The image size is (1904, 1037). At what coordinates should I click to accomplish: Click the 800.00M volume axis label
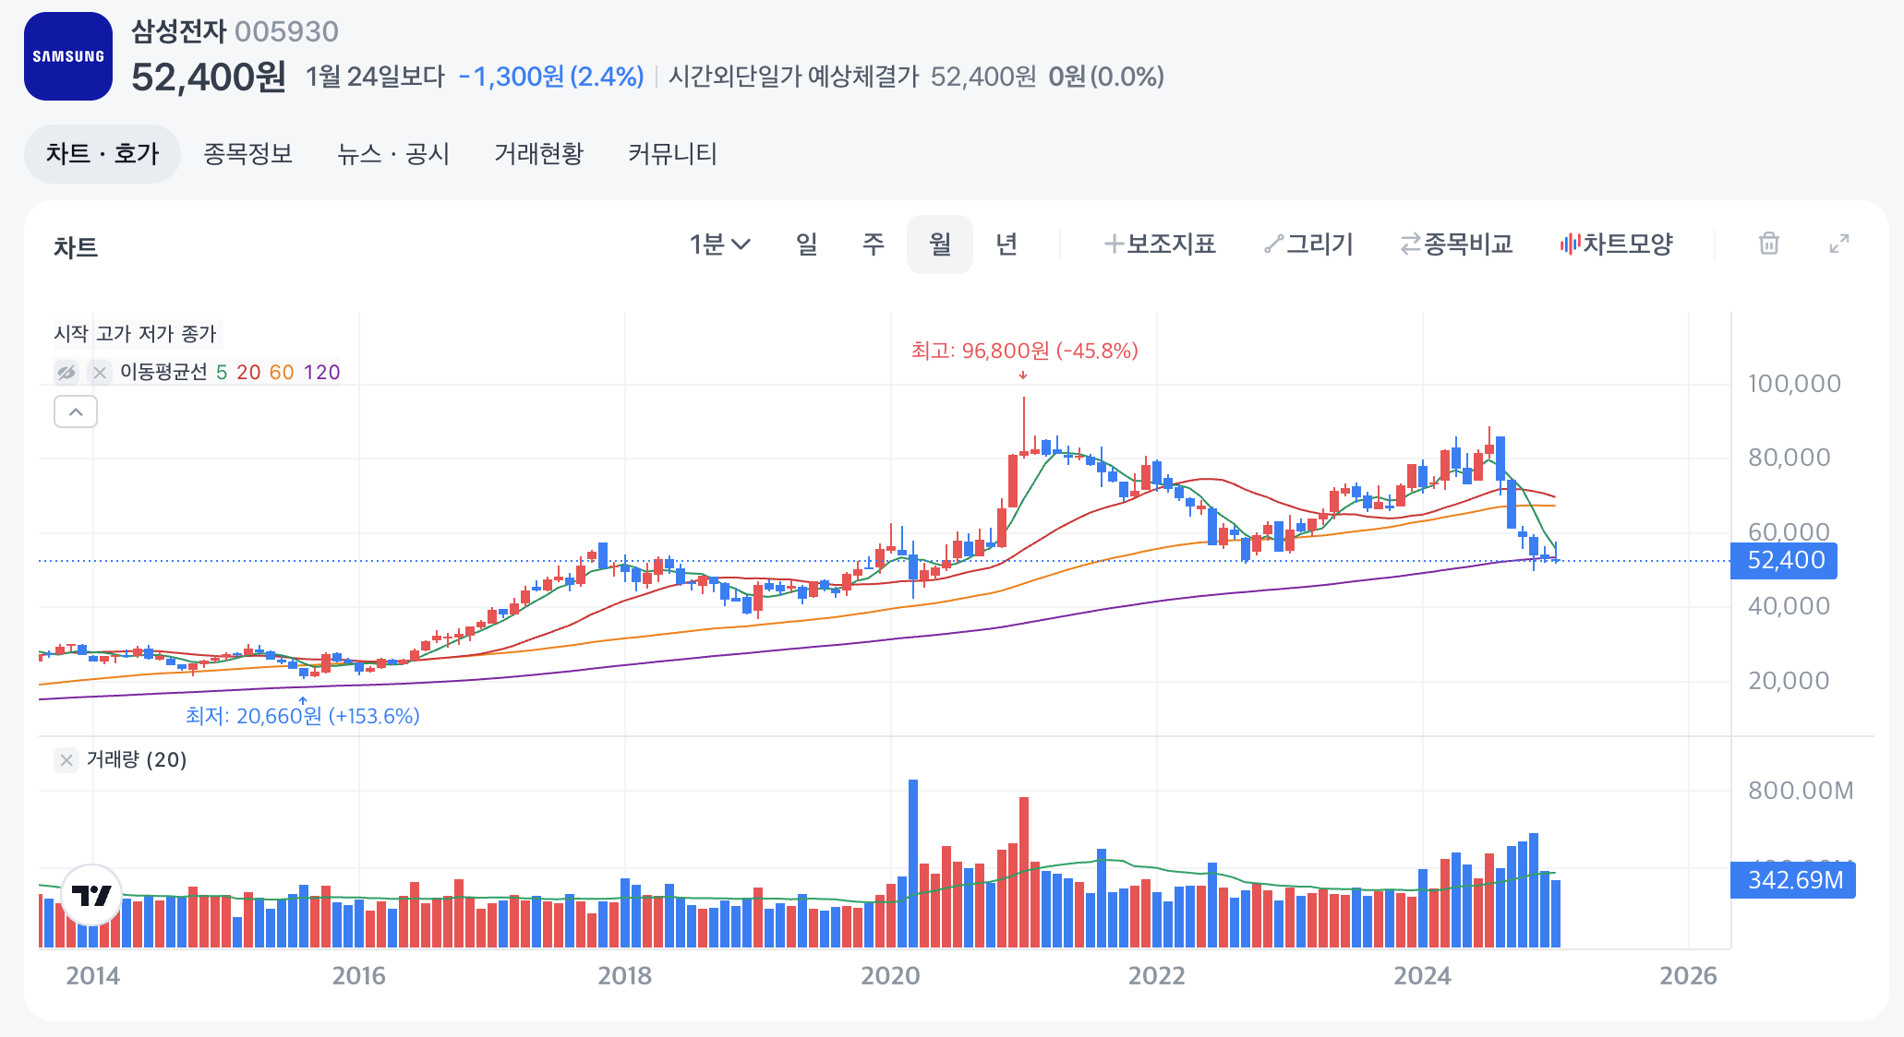1801,791
